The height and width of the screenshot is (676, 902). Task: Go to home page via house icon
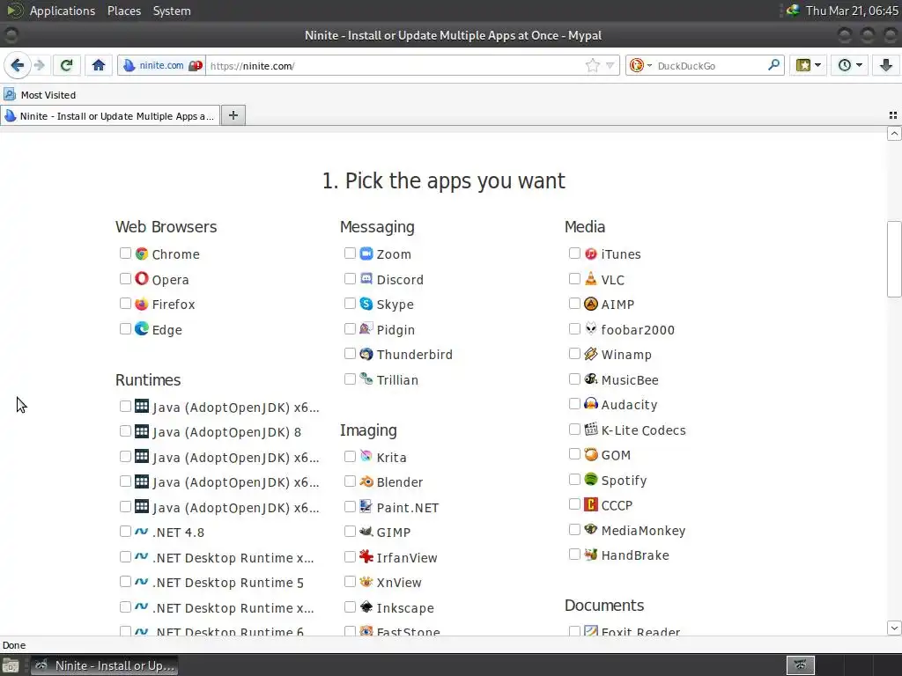coord(99,65)
